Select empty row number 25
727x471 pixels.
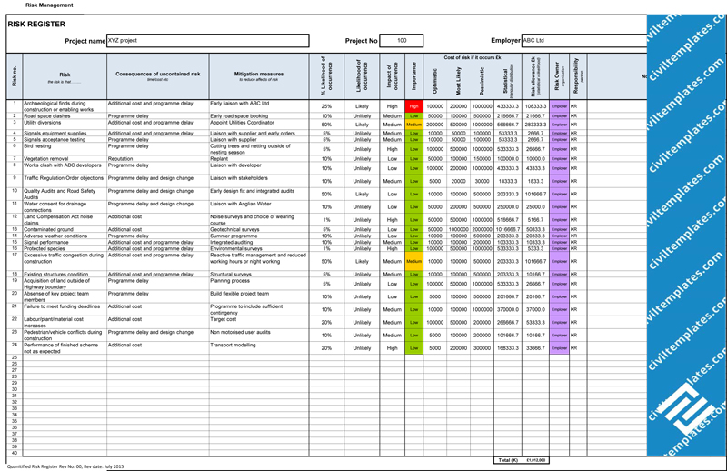click(x=15, y=357)
